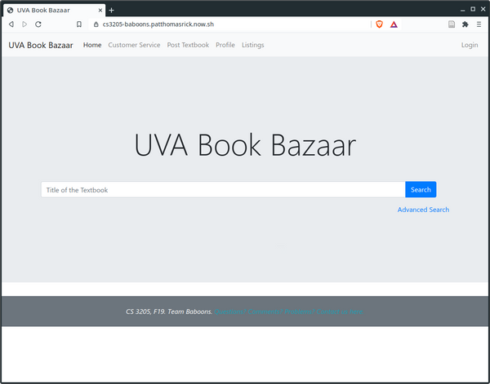Maximize the browser window
Screen dimensions: 490x384
pos(473,9)
